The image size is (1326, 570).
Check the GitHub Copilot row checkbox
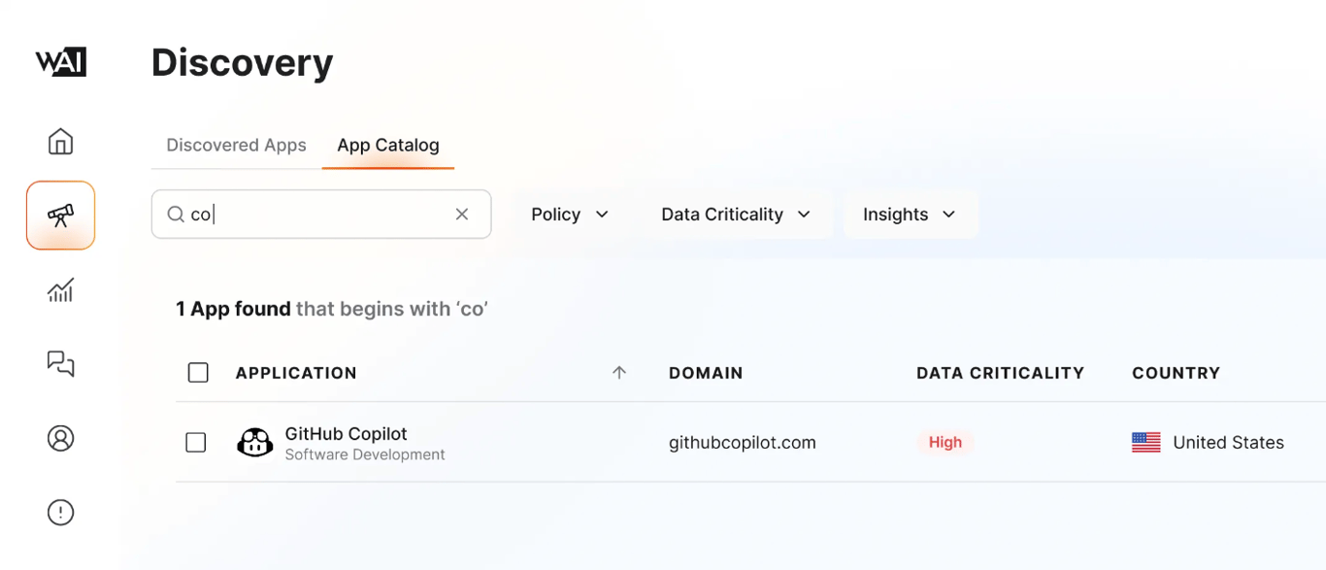point(196,443)
